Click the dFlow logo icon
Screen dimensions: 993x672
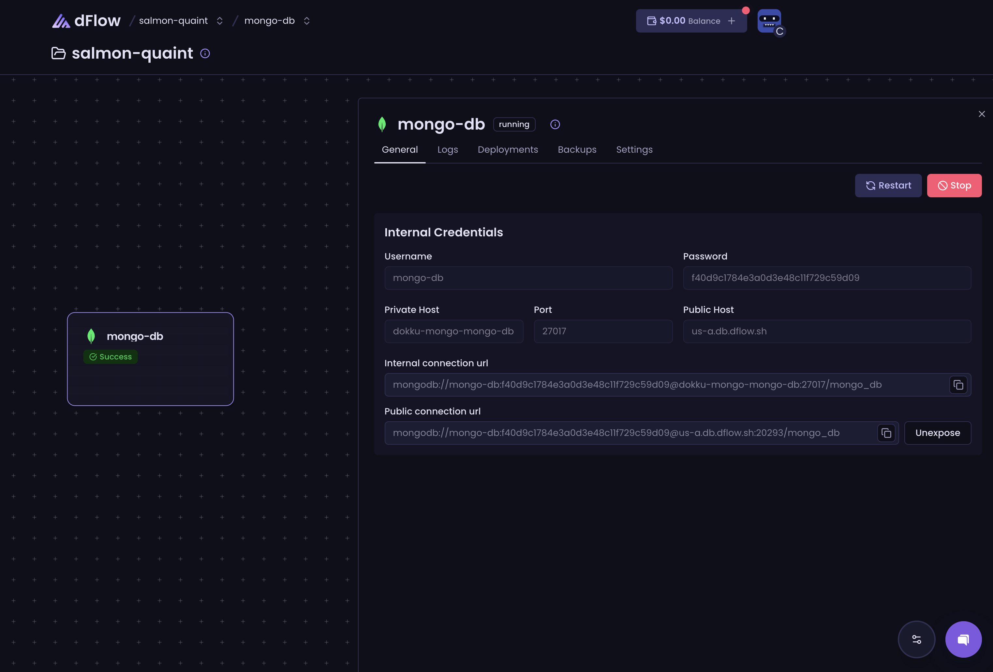click(x=61, y=21)
